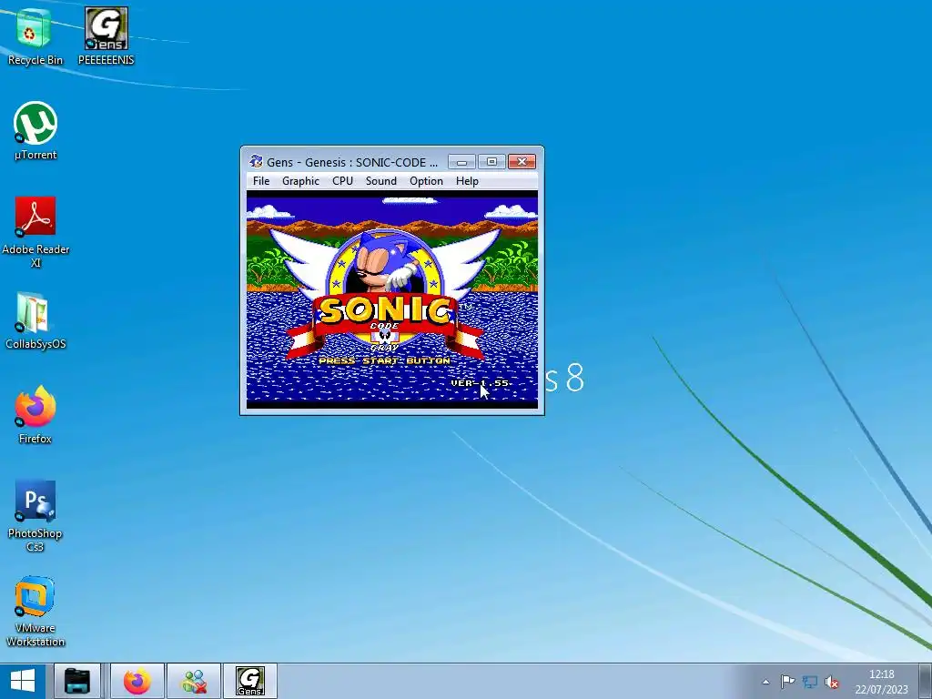
Task: Close the Gens emulator window
Action: point(522,162)
